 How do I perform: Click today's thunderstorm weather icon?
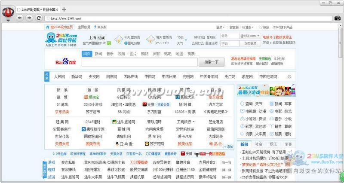pyautogui.click(x=119, y=40)
